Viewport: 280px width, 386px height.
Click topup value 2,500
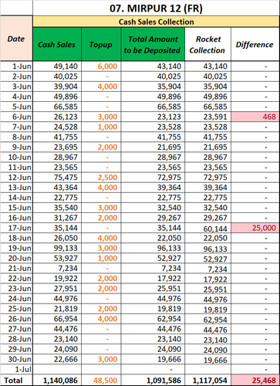click(x=101, y=178)
